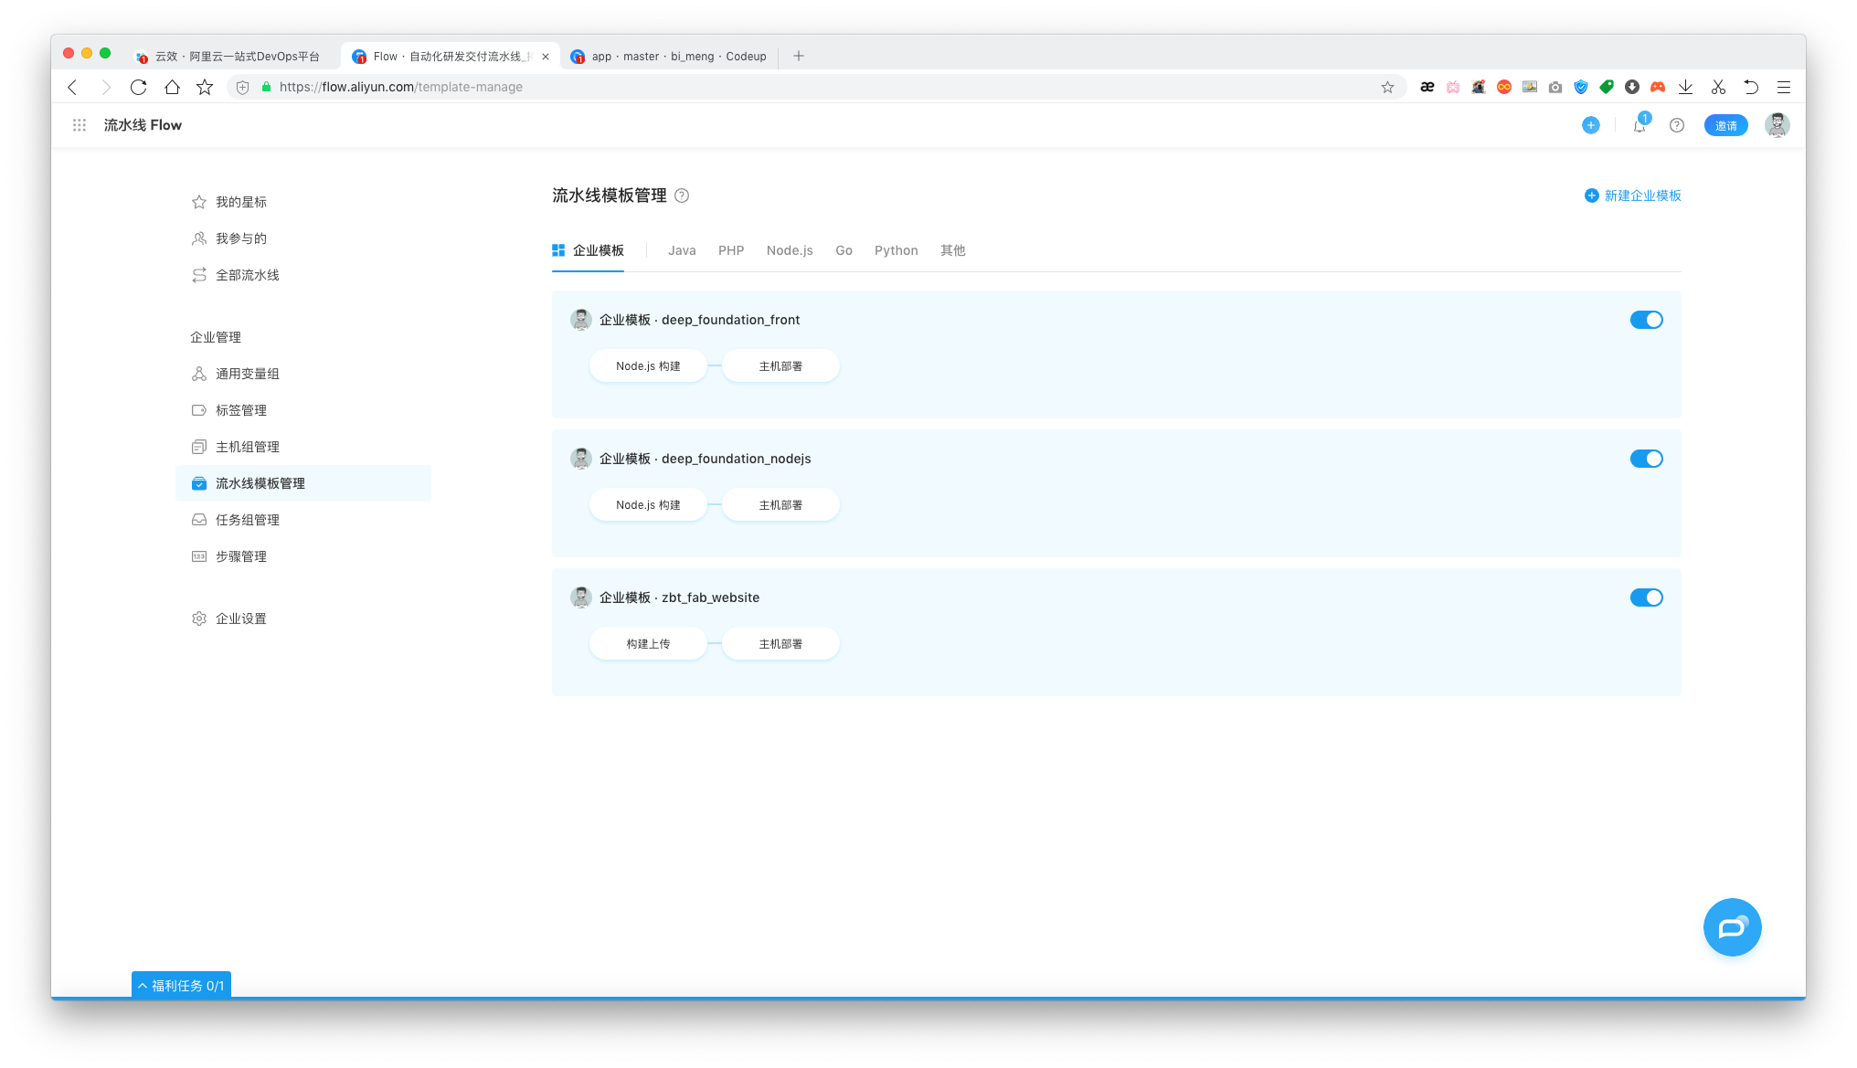Select the Python templates tab
Image resolution: width=1857 pixels, height=1068 pixels.
pyautogui.click(x=896, y=250)
